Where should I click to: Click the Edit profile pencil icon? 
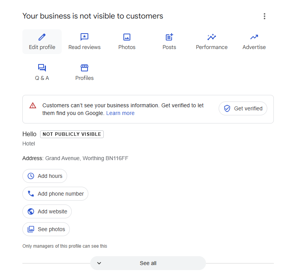click(42, 37)
